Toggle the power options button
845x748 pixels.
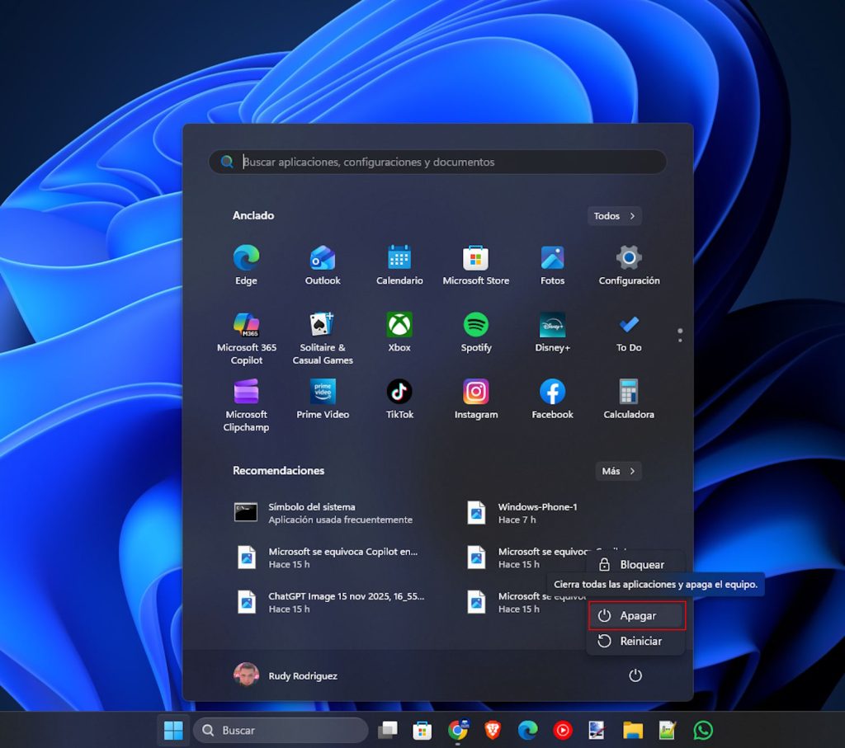click(x=635, y=675)
